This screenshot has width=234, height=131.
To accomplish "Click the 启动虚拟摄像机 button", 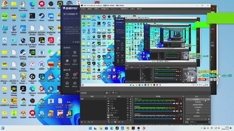I will 198,105.
